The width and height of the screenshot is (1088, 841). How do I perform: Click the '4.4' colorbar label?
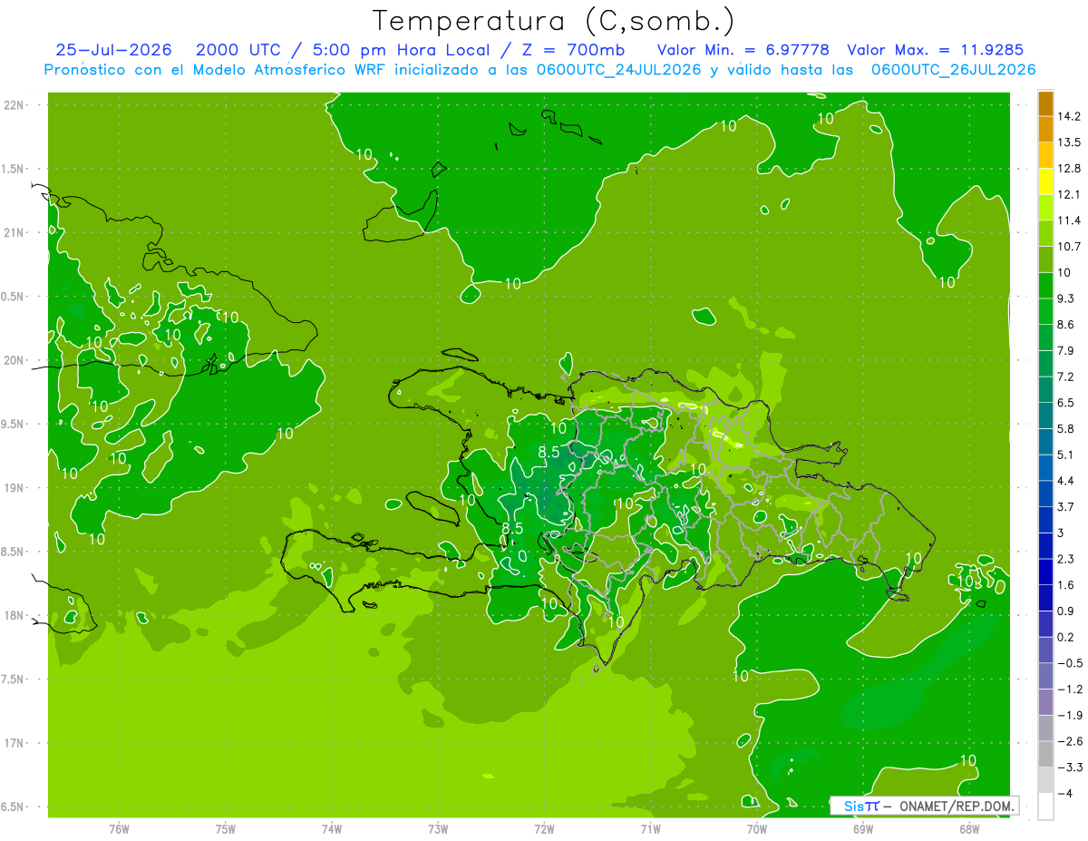pos(1067,481)
